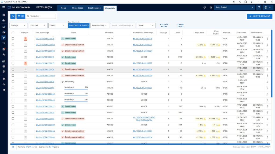Screen dimensions: 275x154
Task: Click the lightbulb icon in header
Action: (205, 7)
